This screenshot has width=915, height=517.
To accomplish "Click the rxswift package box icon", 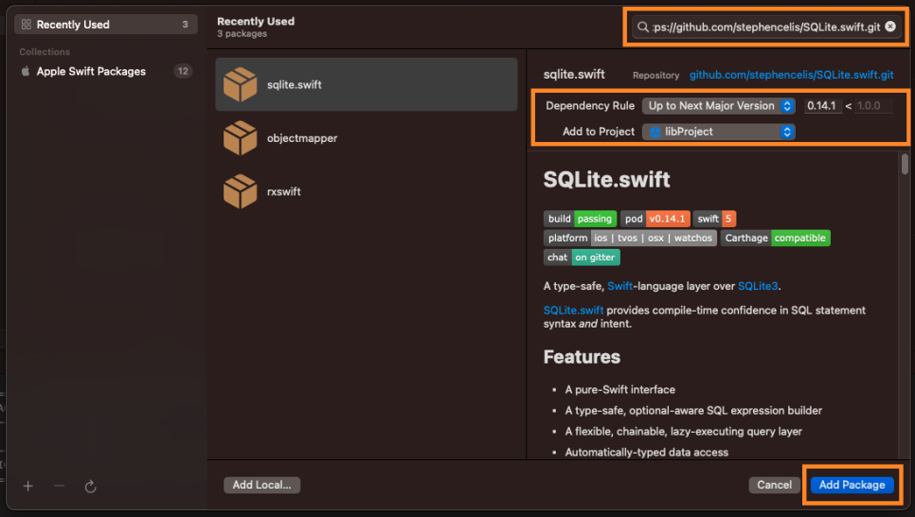I will [240, 191].
